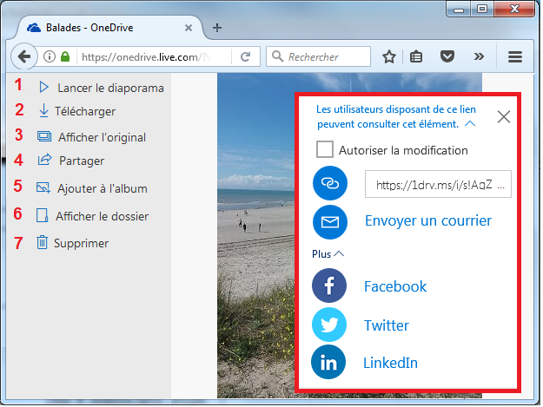
Task: Open site information icon in address bar
Action: (50, 56)
